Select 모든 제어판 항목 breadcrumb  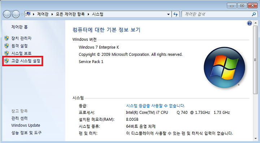70,14
